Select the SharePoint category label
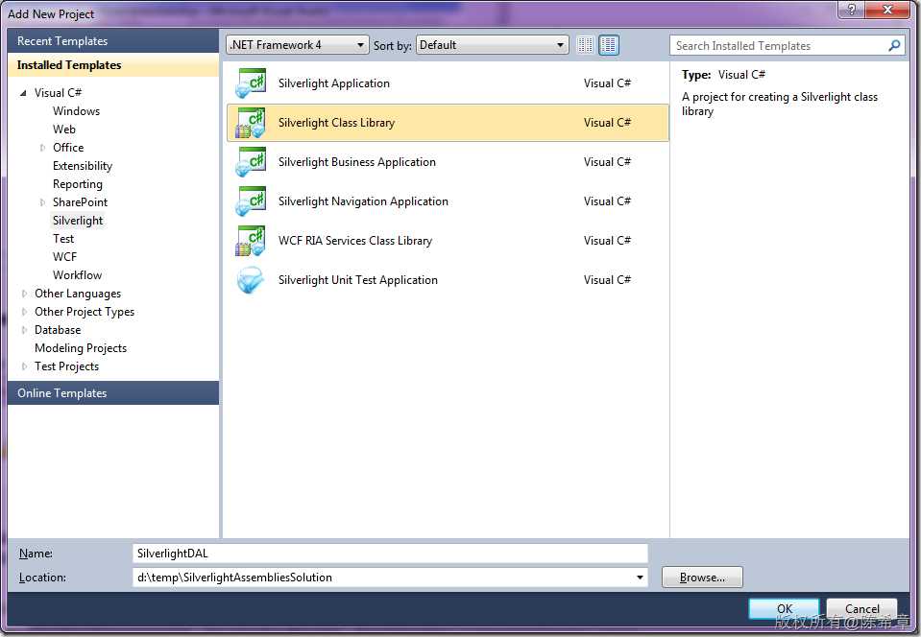This screenshot has width=921, height=637. point(80,202)
